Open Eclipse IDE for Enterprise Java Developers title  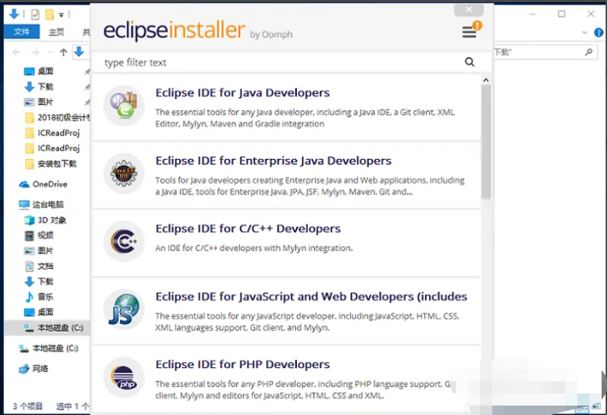pos(273,161)
